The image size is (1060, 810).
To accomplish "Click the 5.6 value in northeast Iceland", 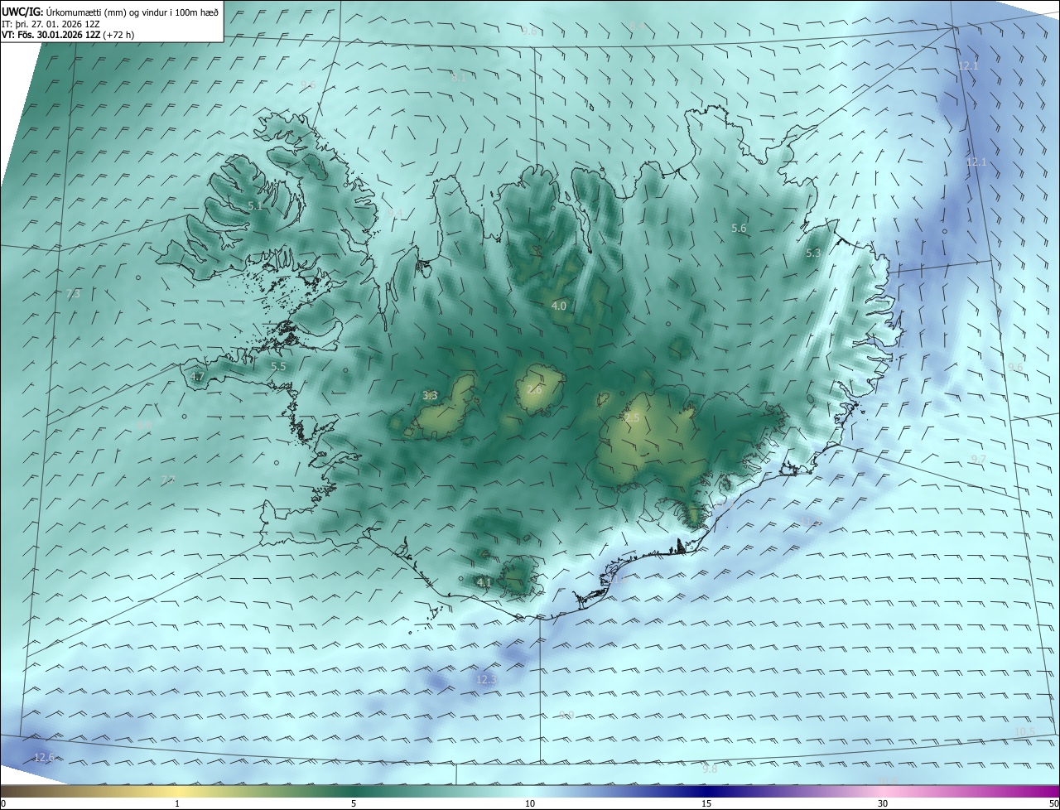I will tap(739, 228).
